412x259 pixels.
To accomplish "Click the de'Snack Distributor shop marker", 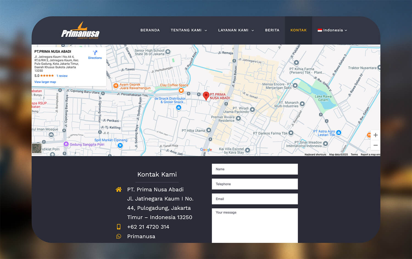I will point(179,108).
